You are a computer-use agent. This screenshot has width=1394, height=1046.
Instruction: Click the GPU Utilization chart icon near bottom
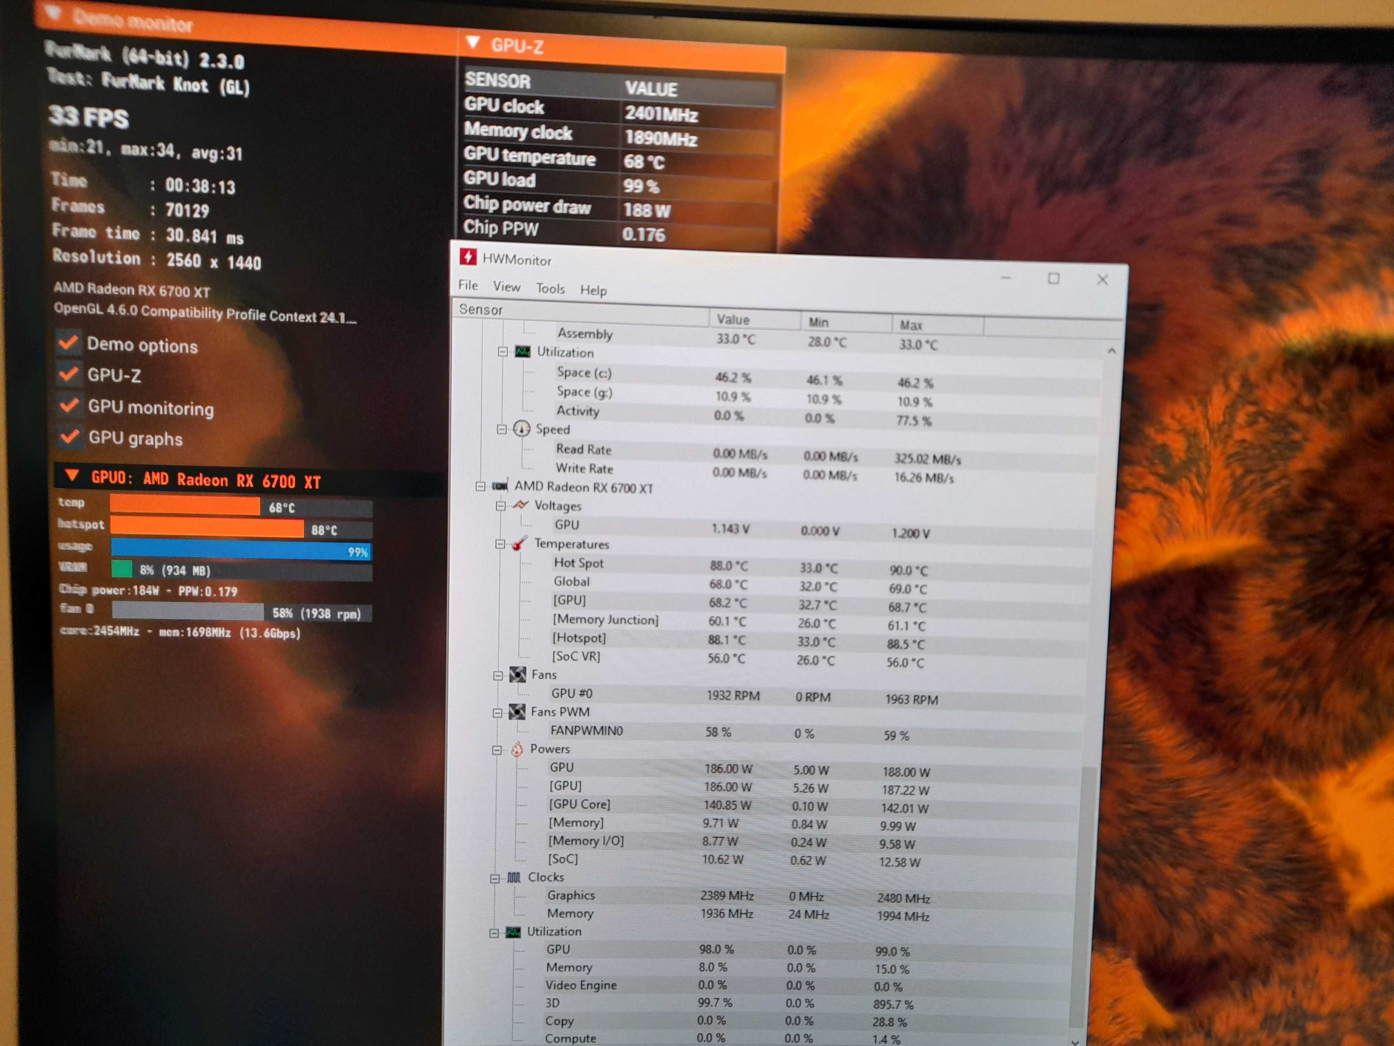coord(513,932)
